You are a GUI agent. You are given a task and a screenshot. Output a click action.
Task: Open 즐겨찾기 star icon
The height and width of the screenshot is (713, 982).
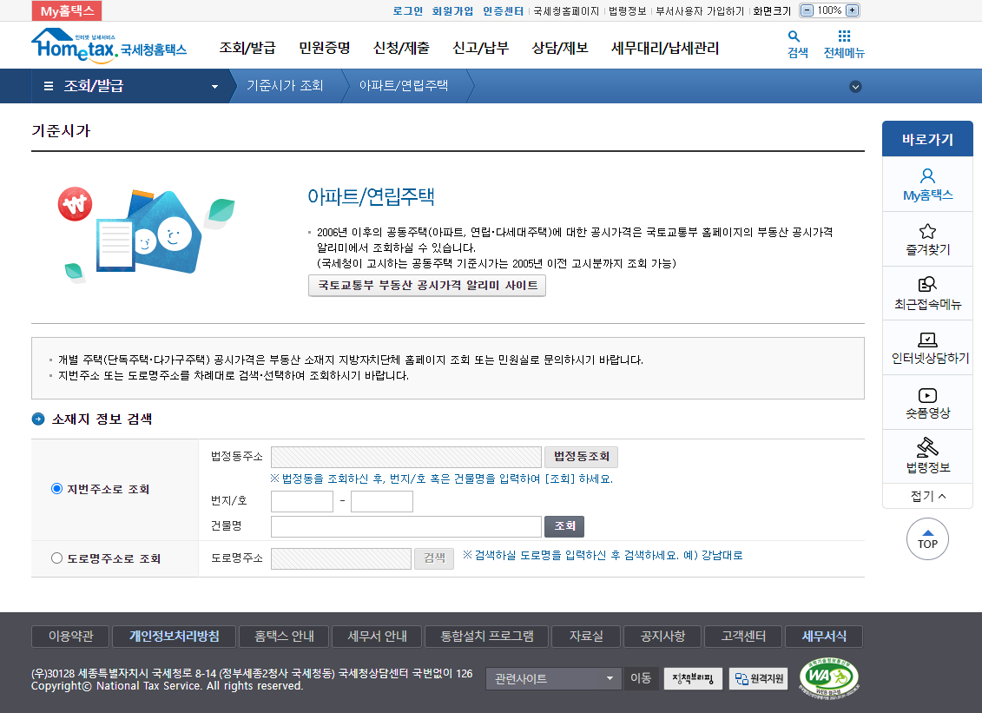coord(927,229)
